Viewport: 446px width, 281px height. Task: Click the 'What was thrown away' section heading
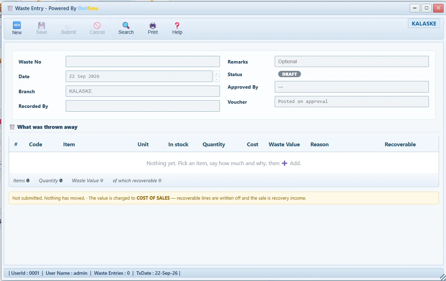coord(47,127)
